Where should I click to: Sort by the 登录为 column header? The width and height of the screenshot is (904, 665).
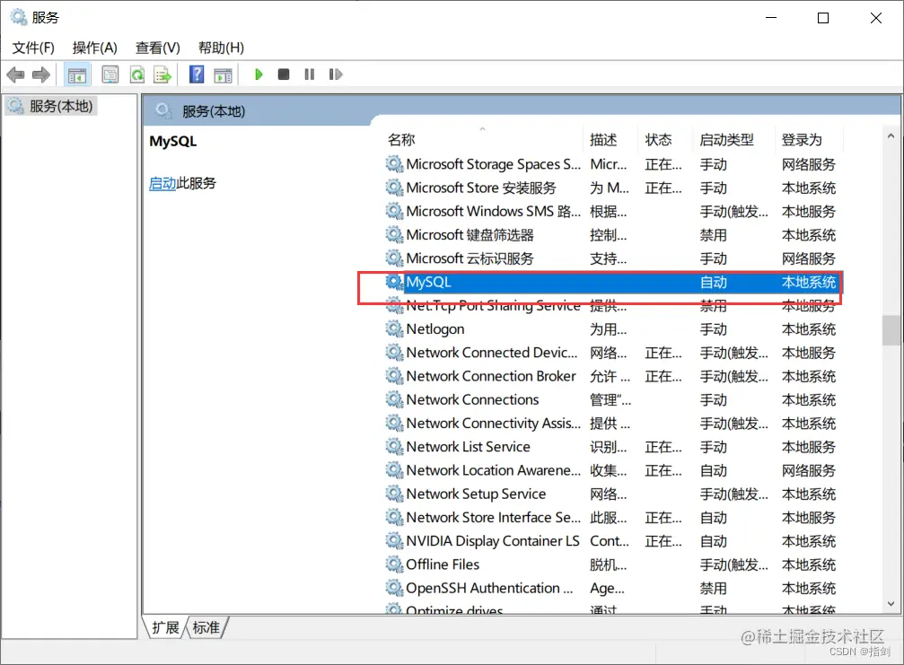pyautogui.click(x=809, y=139)
